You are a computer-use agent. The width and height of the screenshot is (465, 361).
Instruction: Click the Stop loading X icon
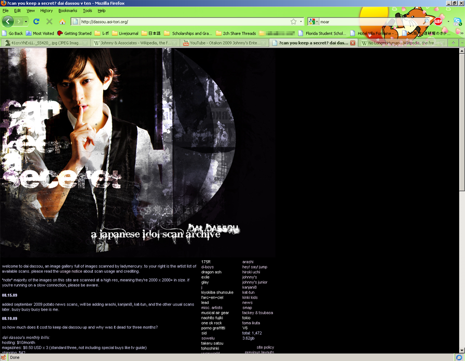pos(49,22)
